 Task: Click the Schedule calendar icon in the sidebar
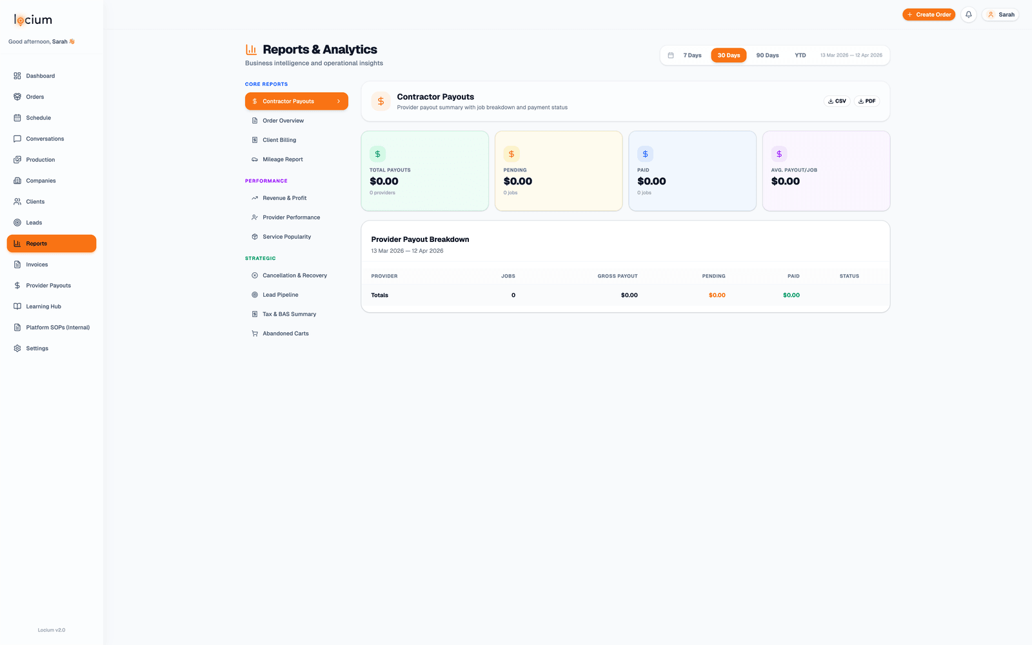click(x=17, y=118)
